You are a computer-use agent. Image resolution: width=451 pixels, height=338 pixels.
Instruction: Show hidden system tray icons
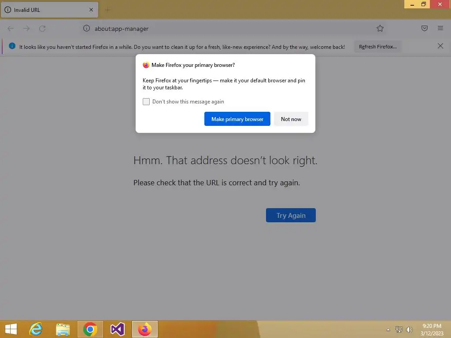pyautogui.click(x=388, y=330)
